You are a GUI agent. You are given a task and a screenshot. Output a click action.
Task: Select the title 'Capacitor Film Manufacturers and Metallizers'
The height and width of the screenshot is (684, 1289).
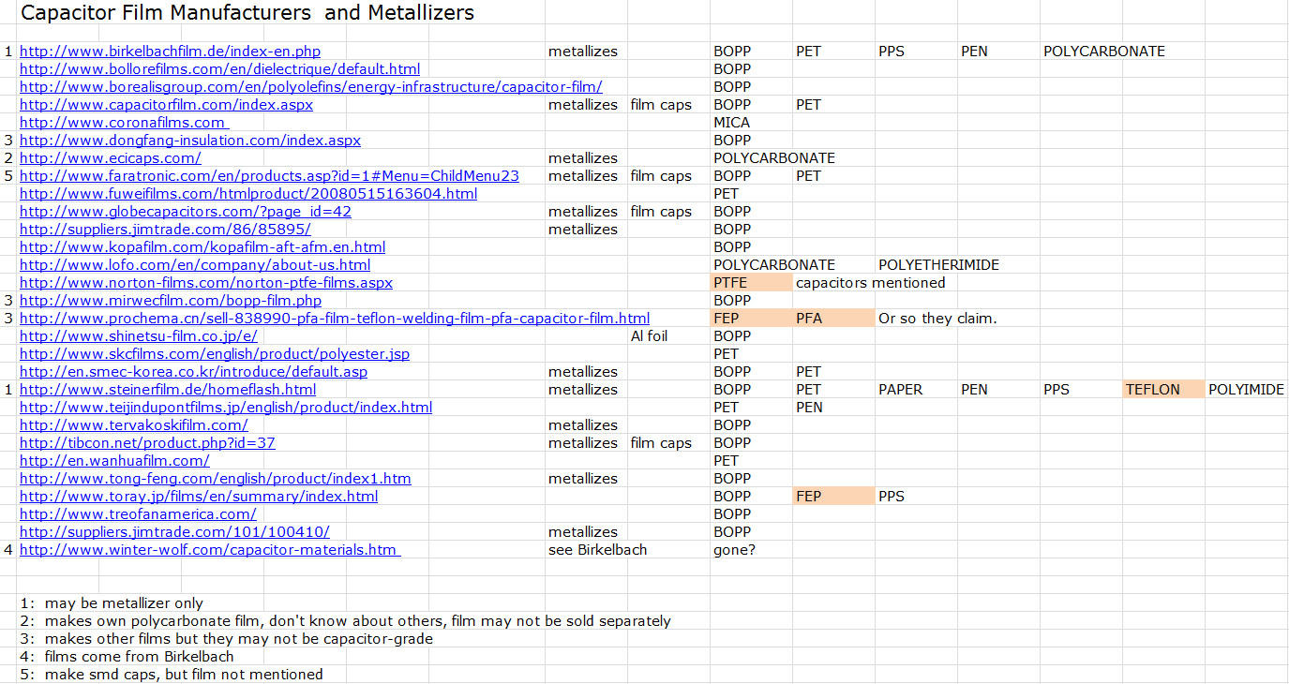[x=247, y=13]
